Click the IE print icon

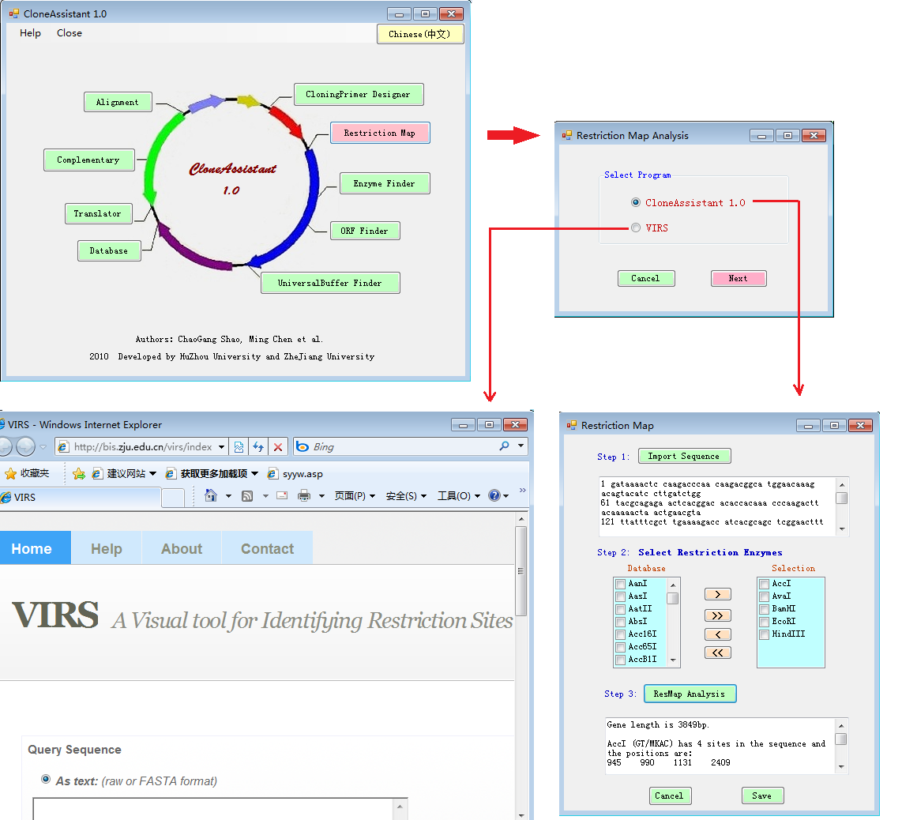tap(304, 496)
